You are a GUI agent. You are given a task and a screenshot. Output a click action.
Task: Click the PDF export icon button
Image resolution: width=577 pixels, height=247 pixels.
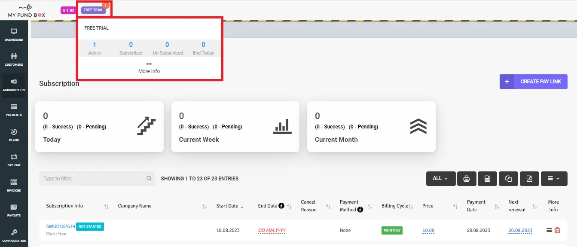coord(529,179)
